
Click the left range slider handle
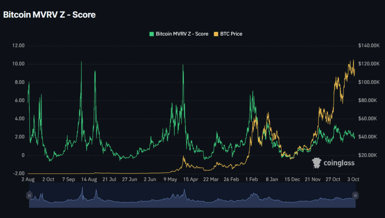click(x=29, y=195)
